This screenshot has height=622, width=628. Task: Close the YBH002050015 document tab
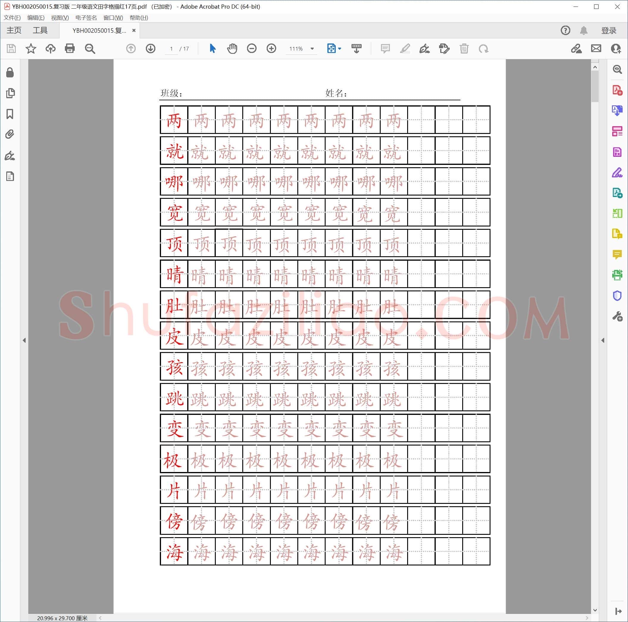click(134, 30)
